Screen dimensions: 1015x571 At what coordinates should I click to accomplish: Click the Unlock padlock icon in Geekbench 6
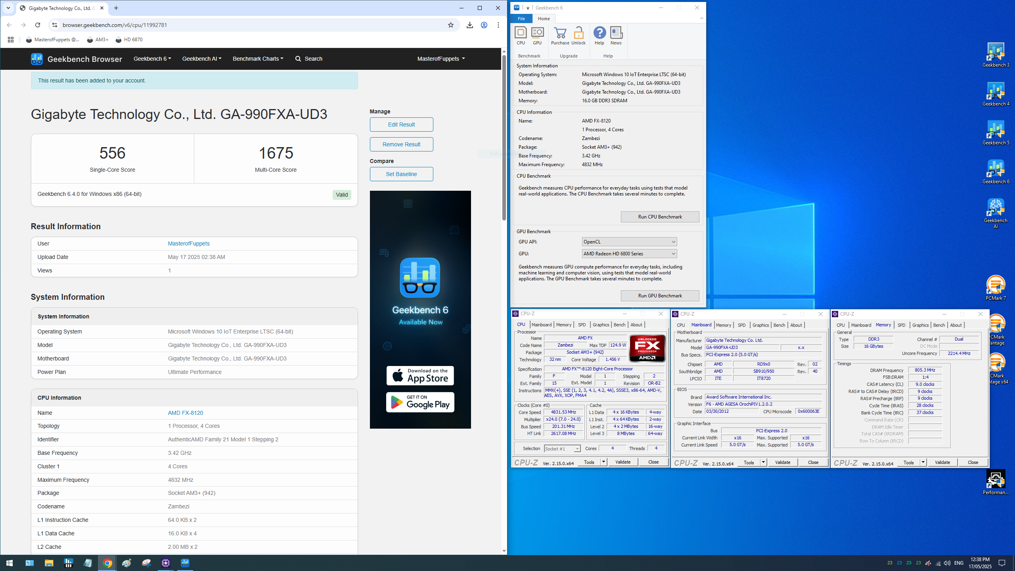click(x=578, y=36)
